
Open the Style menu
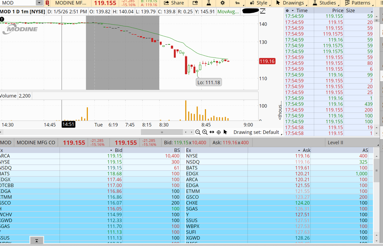259,3
